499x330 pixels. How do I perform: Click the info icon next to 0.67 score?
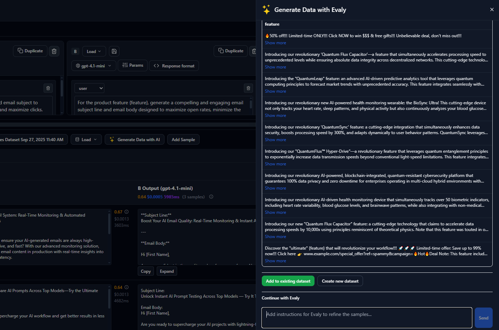click(127, 212)
